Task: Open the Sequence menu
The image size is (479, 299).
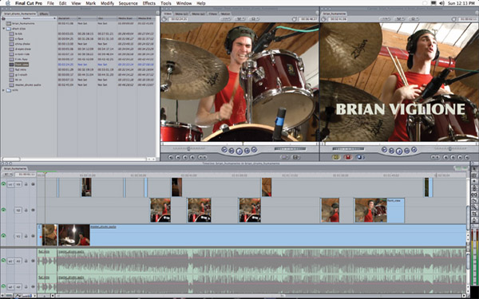Action: coord(128,3)
